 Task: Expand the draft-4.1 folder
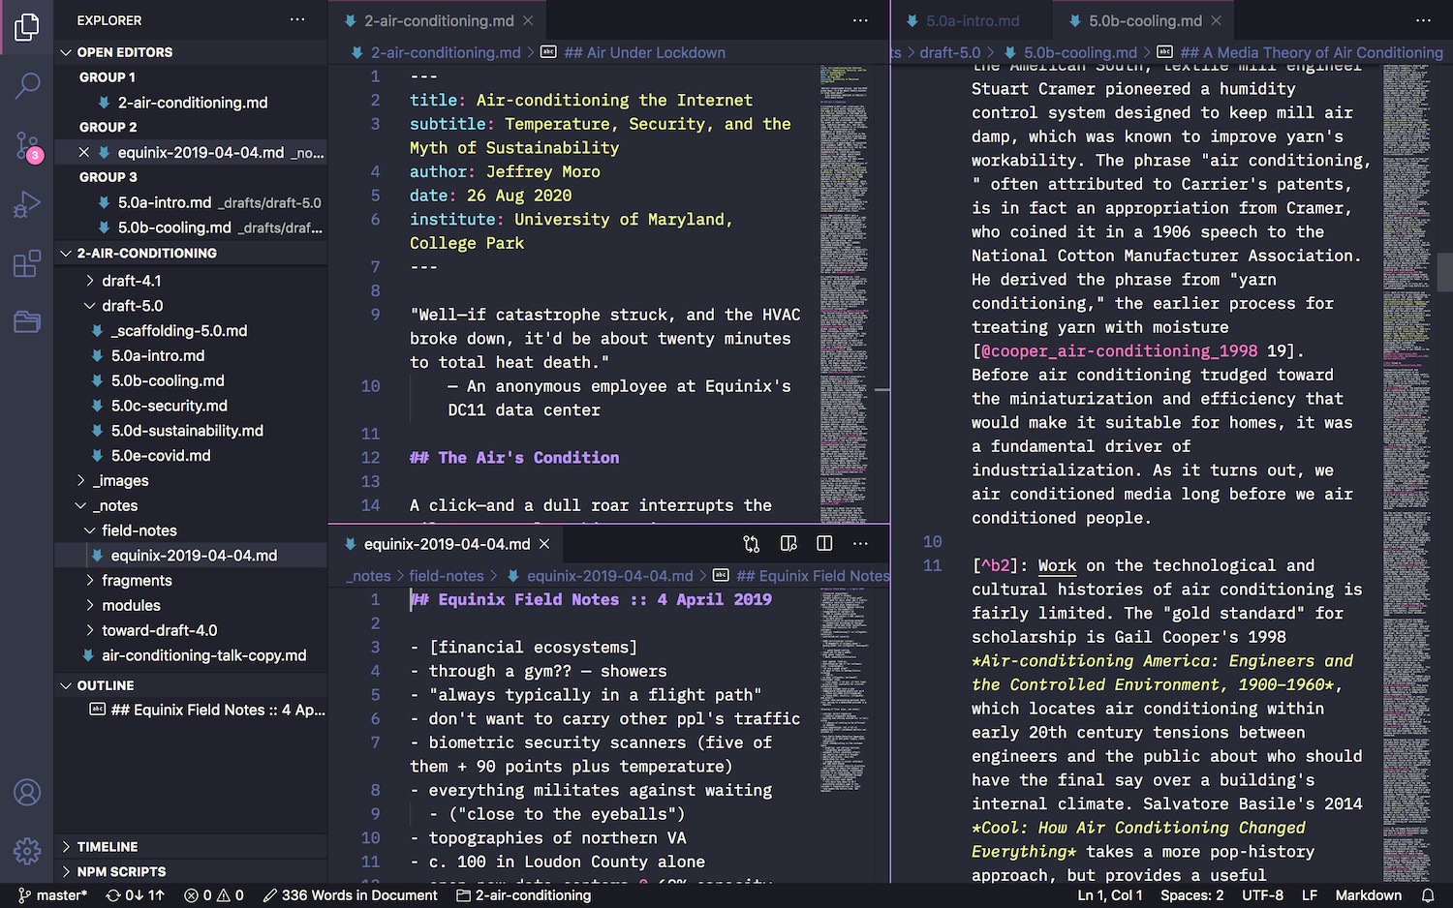click(131, 281)
